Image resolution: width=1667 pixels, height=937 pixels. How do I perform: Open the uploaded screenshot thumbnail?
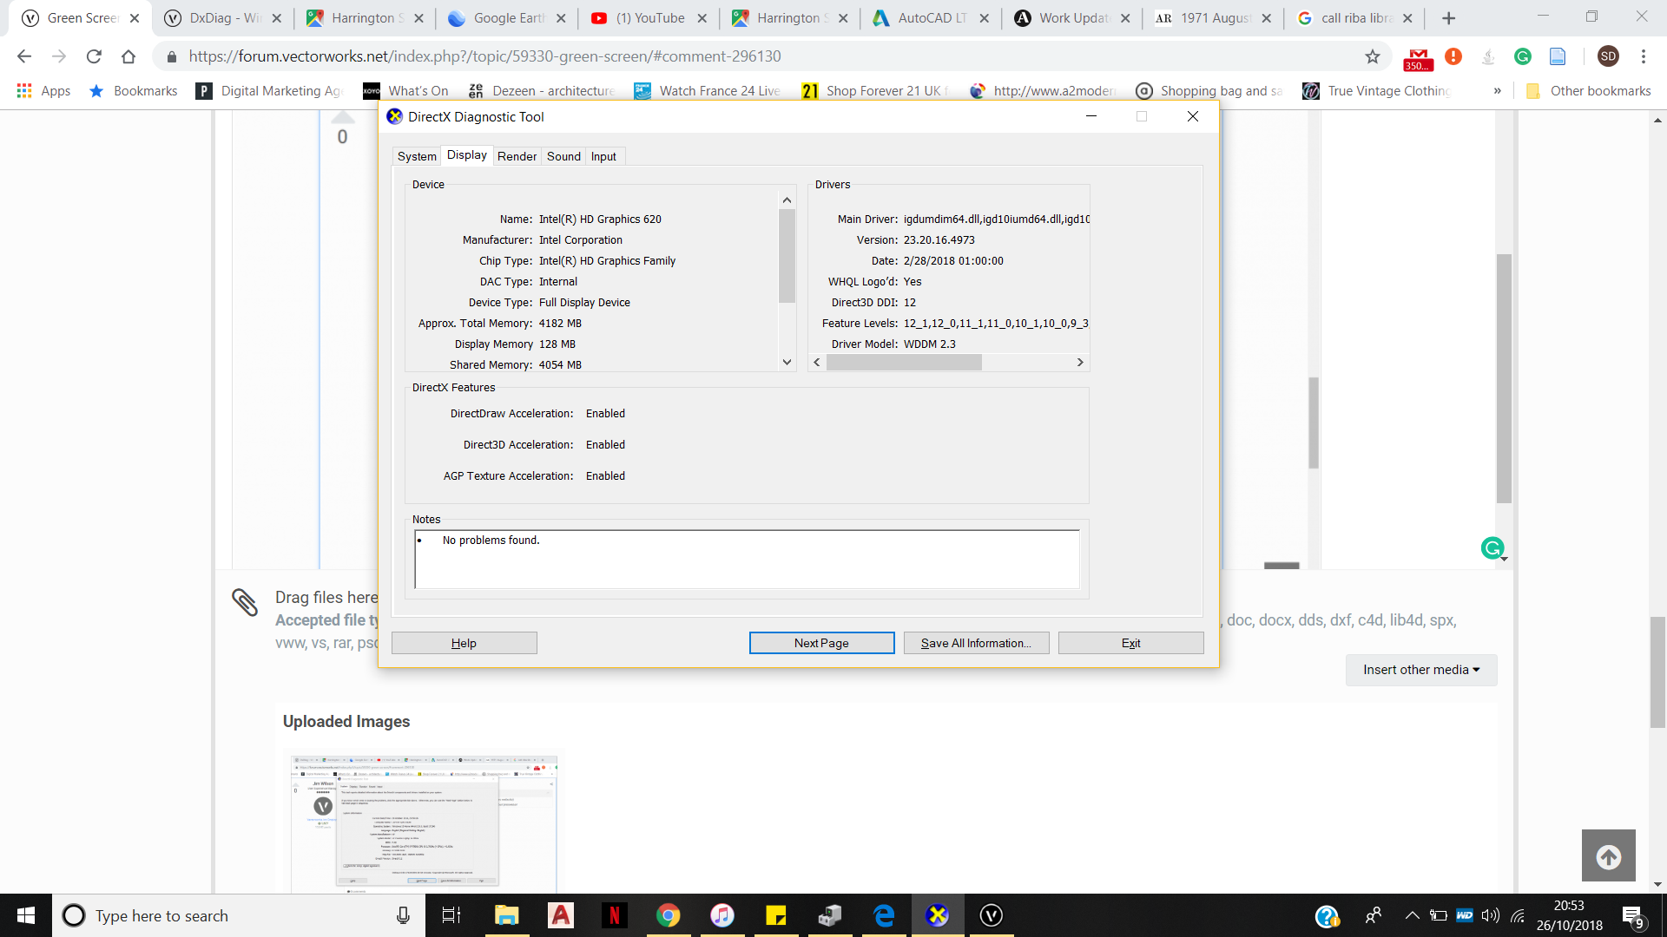tap(424, 821)
